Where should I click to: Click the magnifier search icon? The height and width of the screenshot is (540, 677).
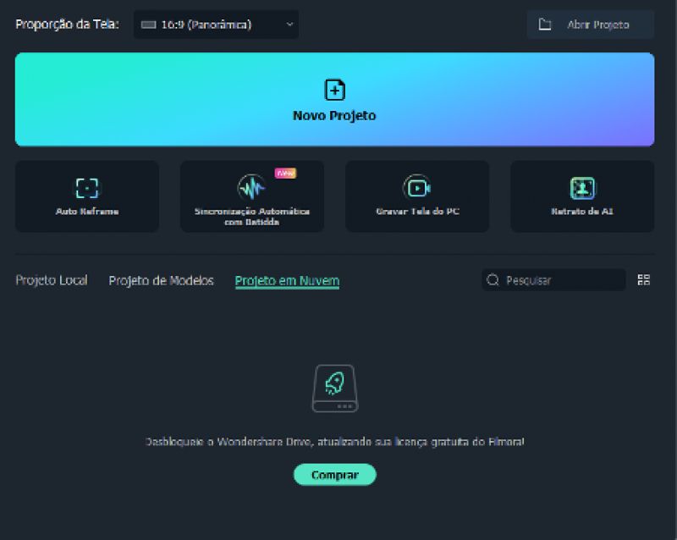coord(493,280)
